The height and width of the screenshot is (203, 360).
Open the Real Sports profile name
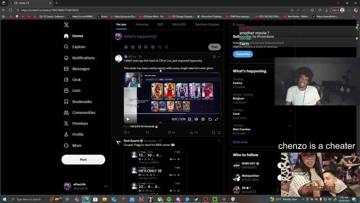click(x=131, y=141)
